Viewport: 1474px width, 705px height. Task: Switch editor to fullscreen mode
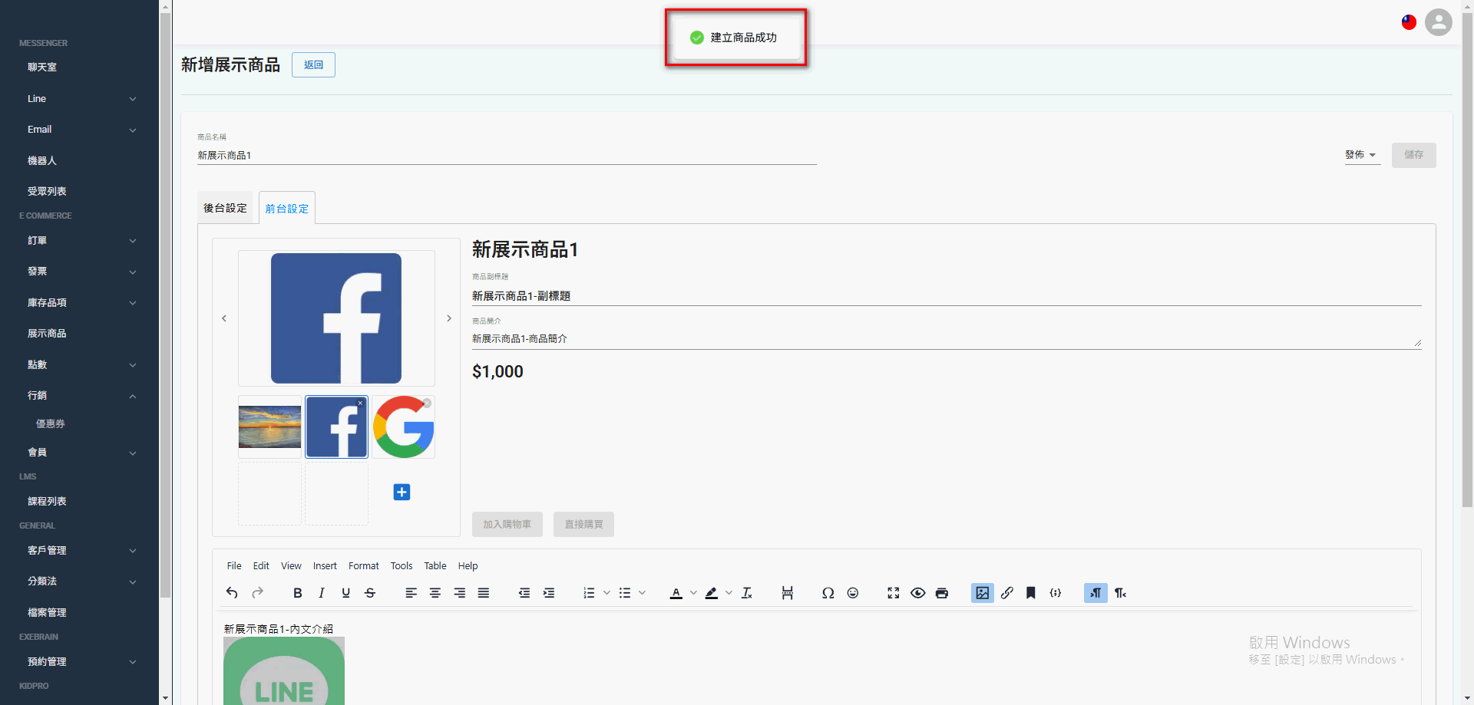pyautogui.click(x=894, y=593)
